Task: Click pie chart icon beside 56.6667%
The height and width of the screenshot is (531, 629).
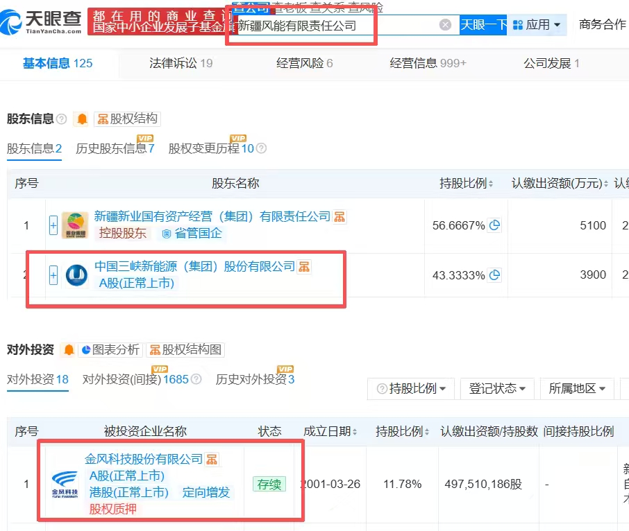Action: click(494, 225)
